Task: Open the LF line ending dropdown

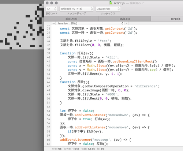Action: [52, 9]
